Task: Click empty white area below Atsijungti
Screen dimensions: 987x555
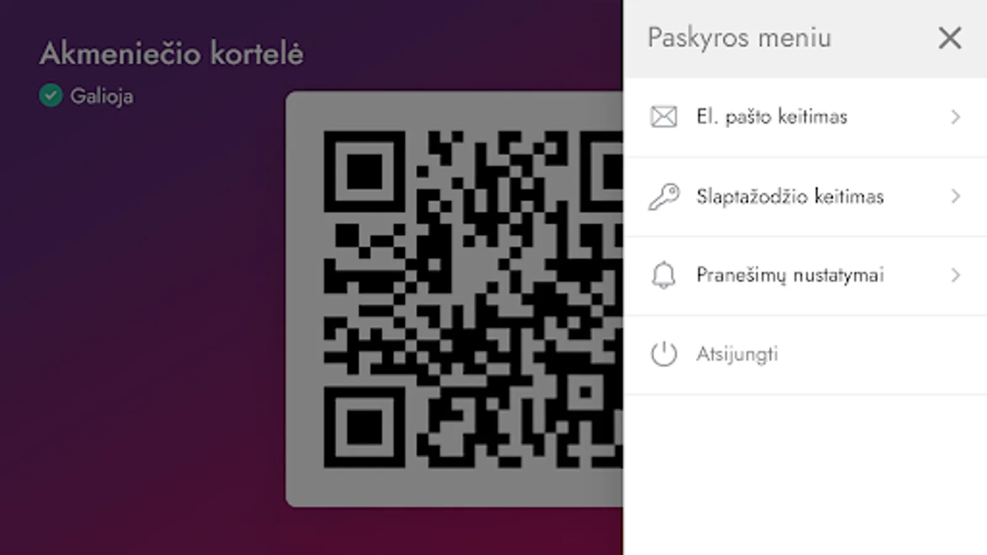Action: point(805,475)
